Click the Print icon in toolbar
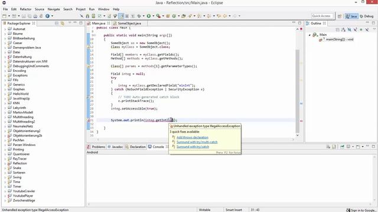Image resolution: width=378 pixels, height=212 pixels. pos(35,16)
